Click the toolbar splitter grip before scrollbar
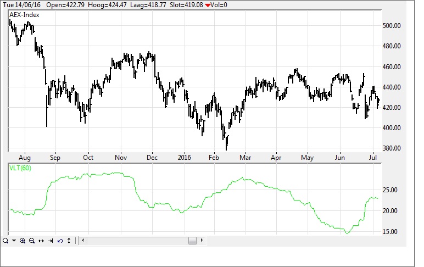 [x=75, y=241]
